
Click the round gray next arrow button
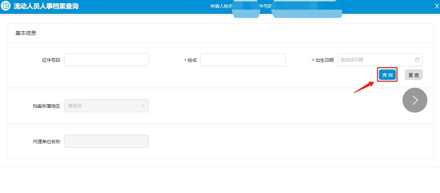pyautogui.click(x=415, y=100)
